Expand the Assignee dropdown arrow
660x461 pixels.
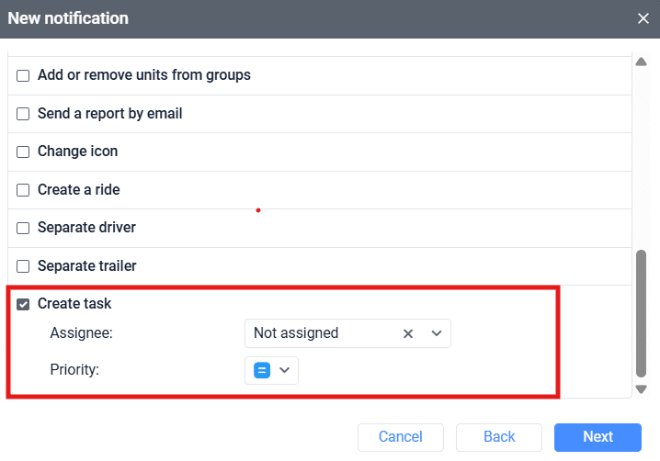click(x=437, y=333)
